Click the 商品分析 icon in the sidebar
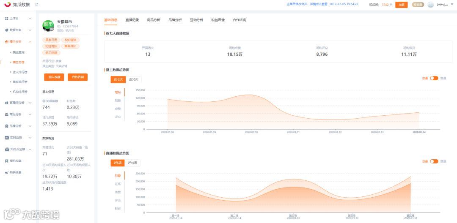This screenshot has height=223, width=457. 7,114
